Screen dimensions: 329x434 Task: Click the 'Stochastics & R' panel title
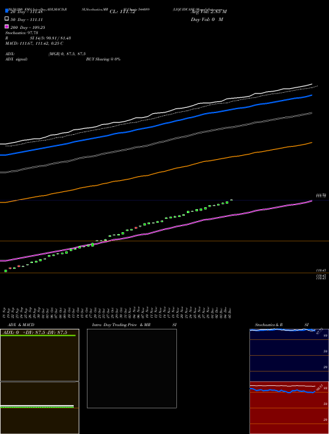coord(268,325)
